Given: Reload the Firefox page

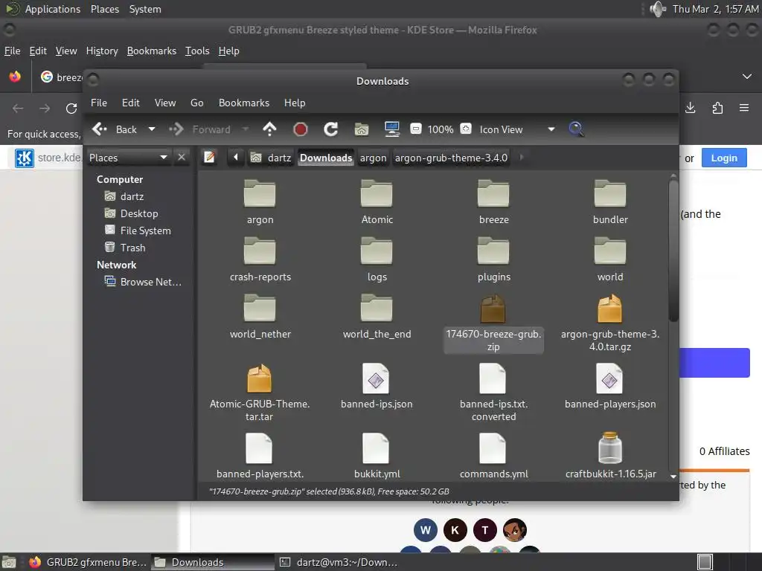Looking at the screenshot, I should click(x=71, y=109).
